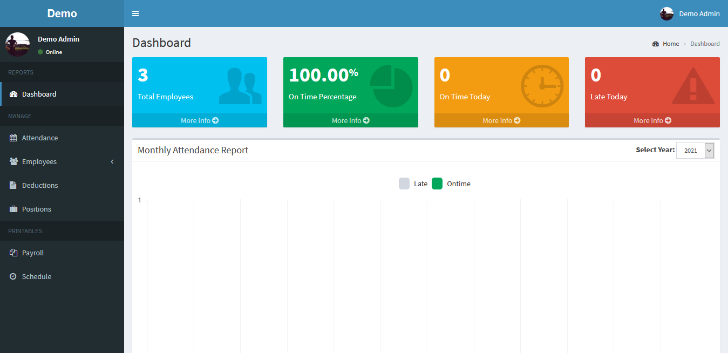Click More info on On Time Percentage card
Image resolution: width=728 pixels, height=353 pixels.
pyautogui.click(x=351, y=120)
